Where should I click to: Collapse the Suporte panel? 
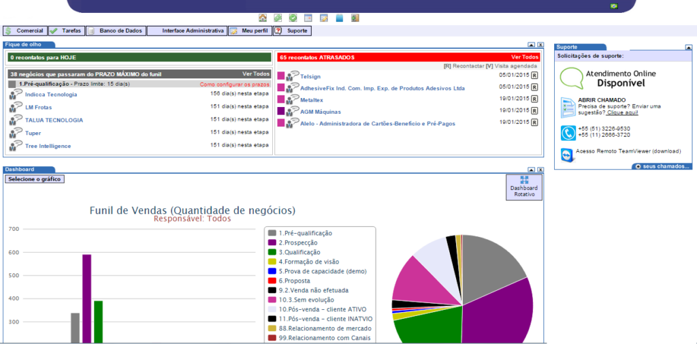point(688,47)
